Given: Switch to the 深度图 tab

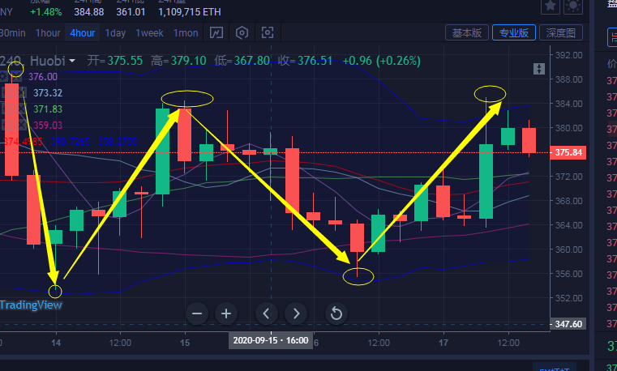Looking at the screenshot, I should click(561, 33).
